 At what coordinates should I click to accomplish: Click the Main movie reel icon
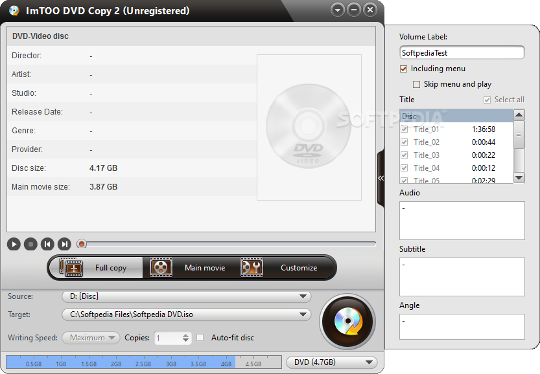coord(161,267)
